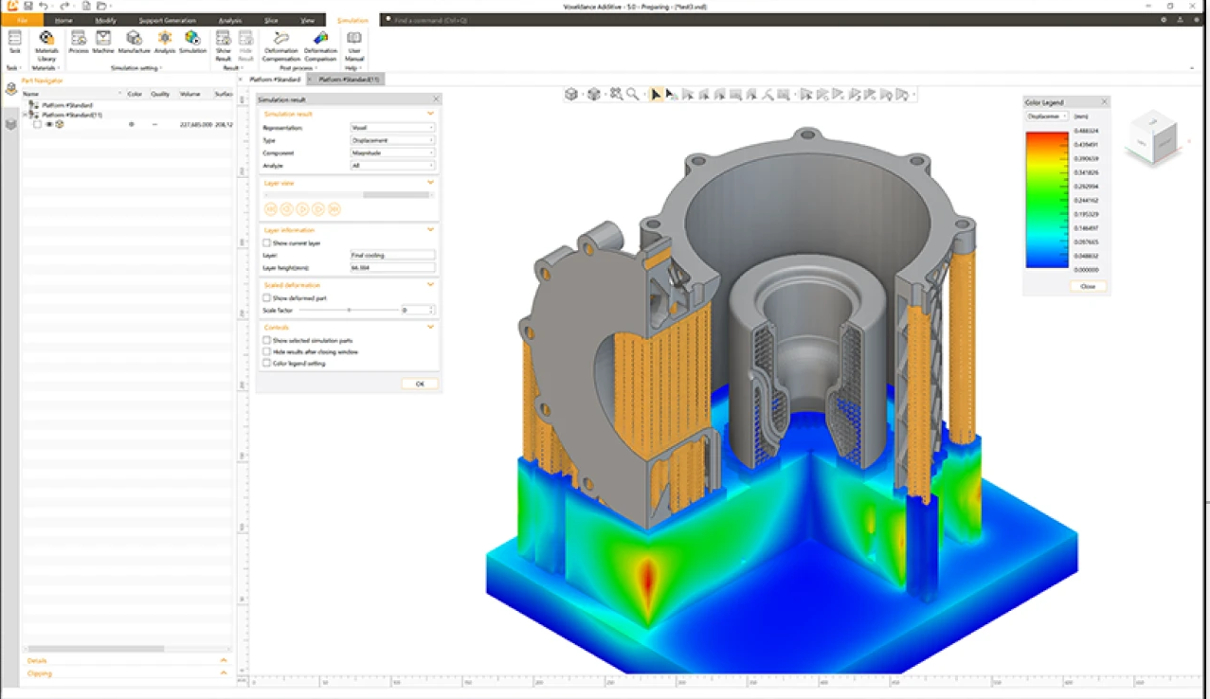
Task: Launch the Simulation ribbon command
Action: tap(192, 42)
